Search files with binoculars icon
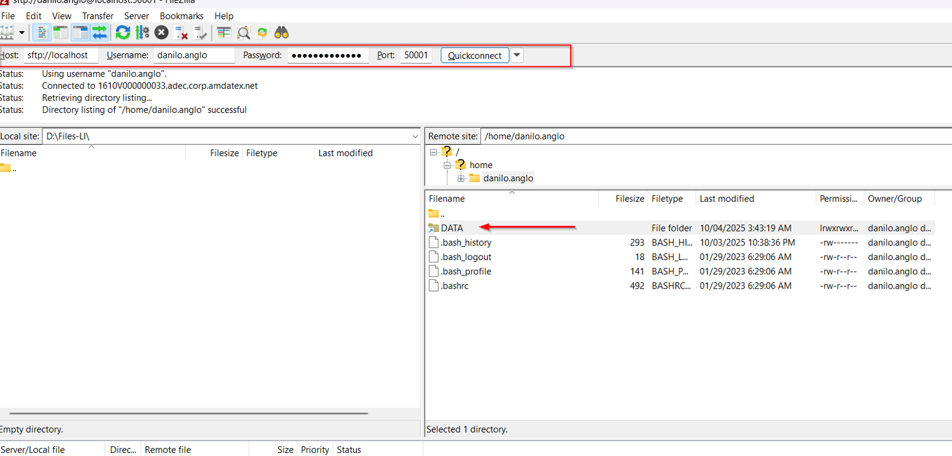This screenshot has height=456, width=952. (x=282, y=32)
